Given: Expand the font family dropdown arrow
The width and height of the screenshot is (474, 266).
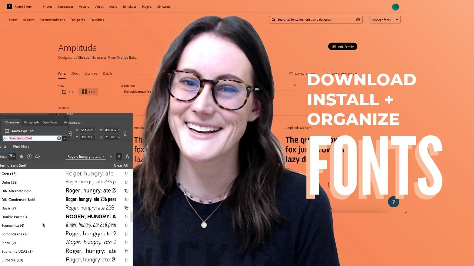Looking at the screenshot, I should click(64, 138).
